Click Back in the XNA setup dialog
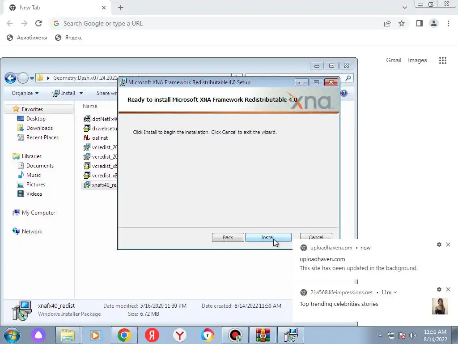The width and height of the screenshot is (458, 344). [x=228, y=237]
